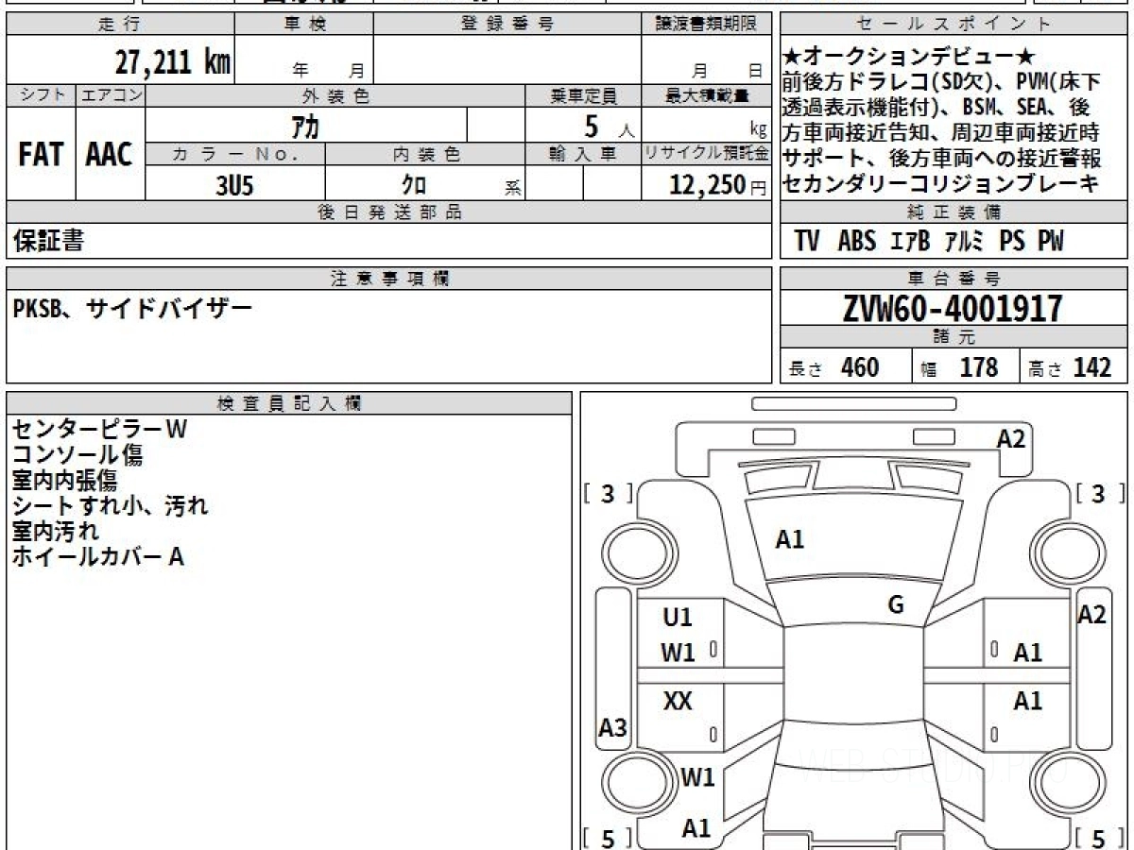Click the seating capacity value 5 人
Viewport: 1134px width, 850px height.
tap(610, 126)
